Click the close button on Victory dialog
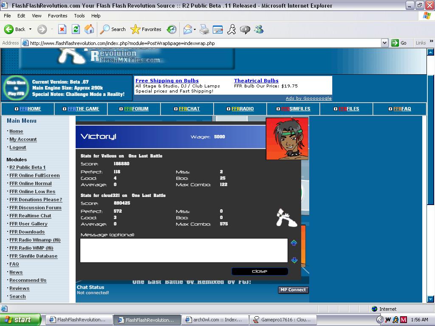The width and height of the screenshot is (435, 326). coord(260,271)
